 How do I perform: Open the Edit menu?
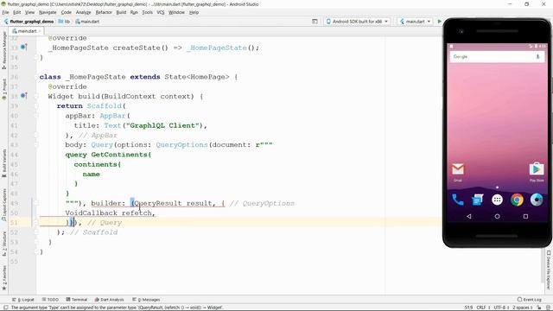(x=17, y=12)
